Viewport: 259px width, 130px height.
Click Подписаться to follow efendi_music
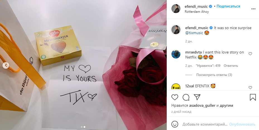(228, 6)
